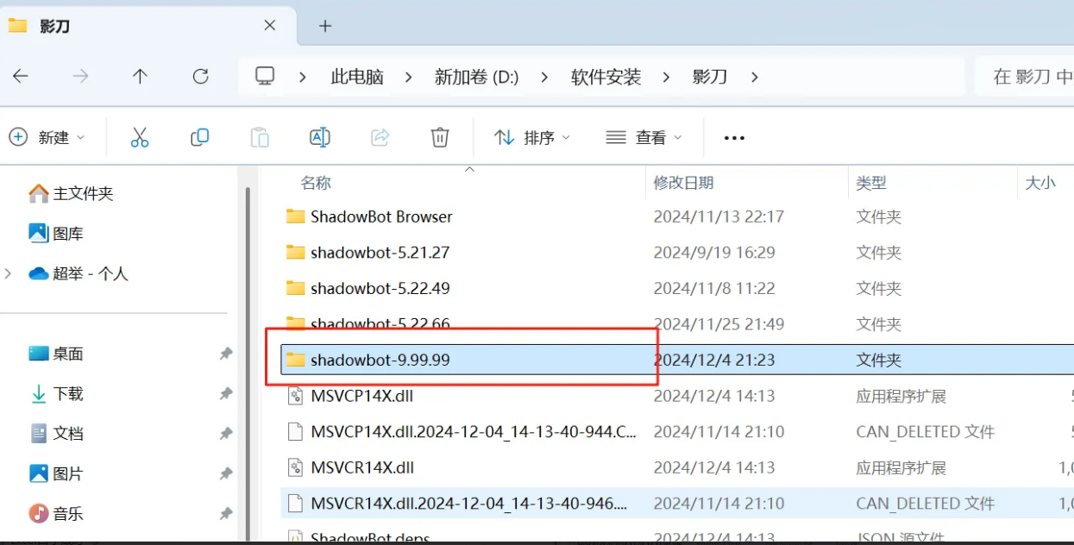Click the Delete trash can icon
Viewport: 1074px width, 545px height.
coord(440,137)
